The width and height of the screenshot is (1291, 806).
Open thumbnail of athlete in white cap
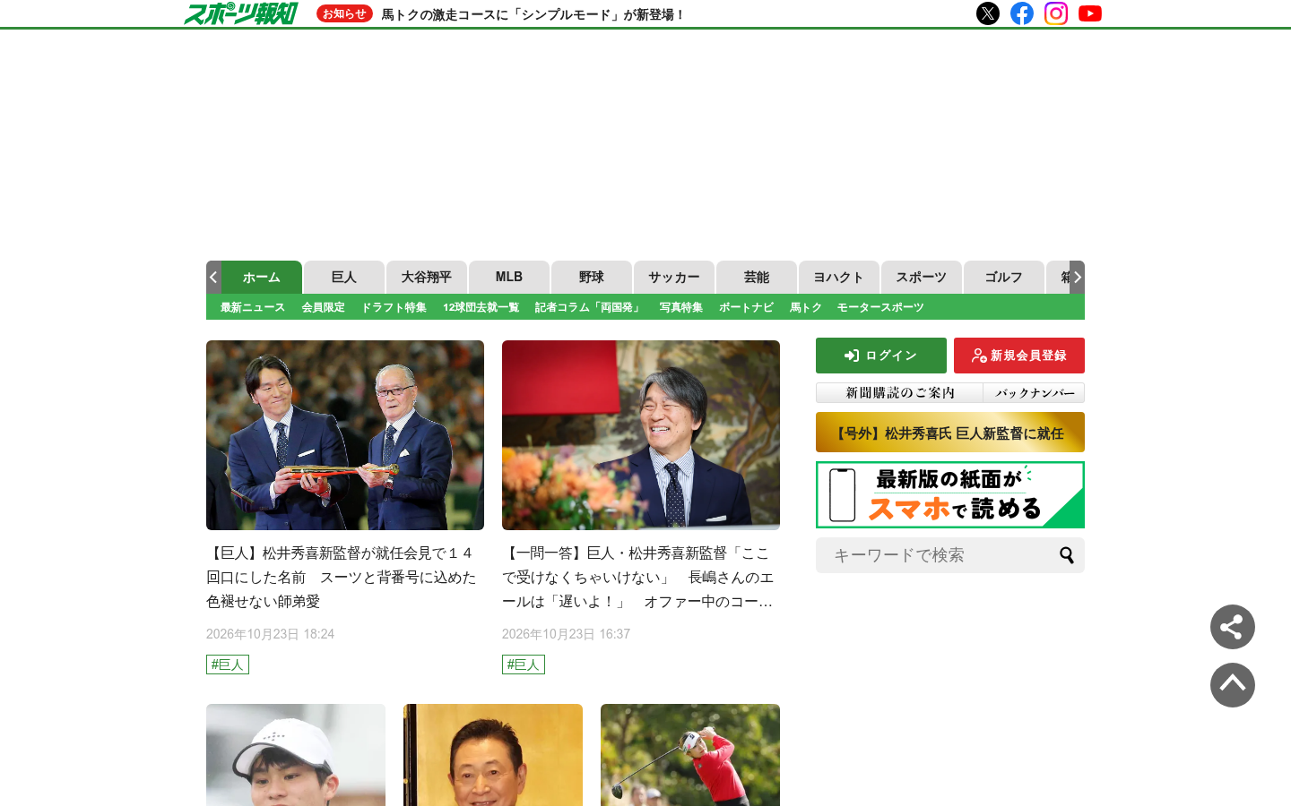click(x=296, y=755)
